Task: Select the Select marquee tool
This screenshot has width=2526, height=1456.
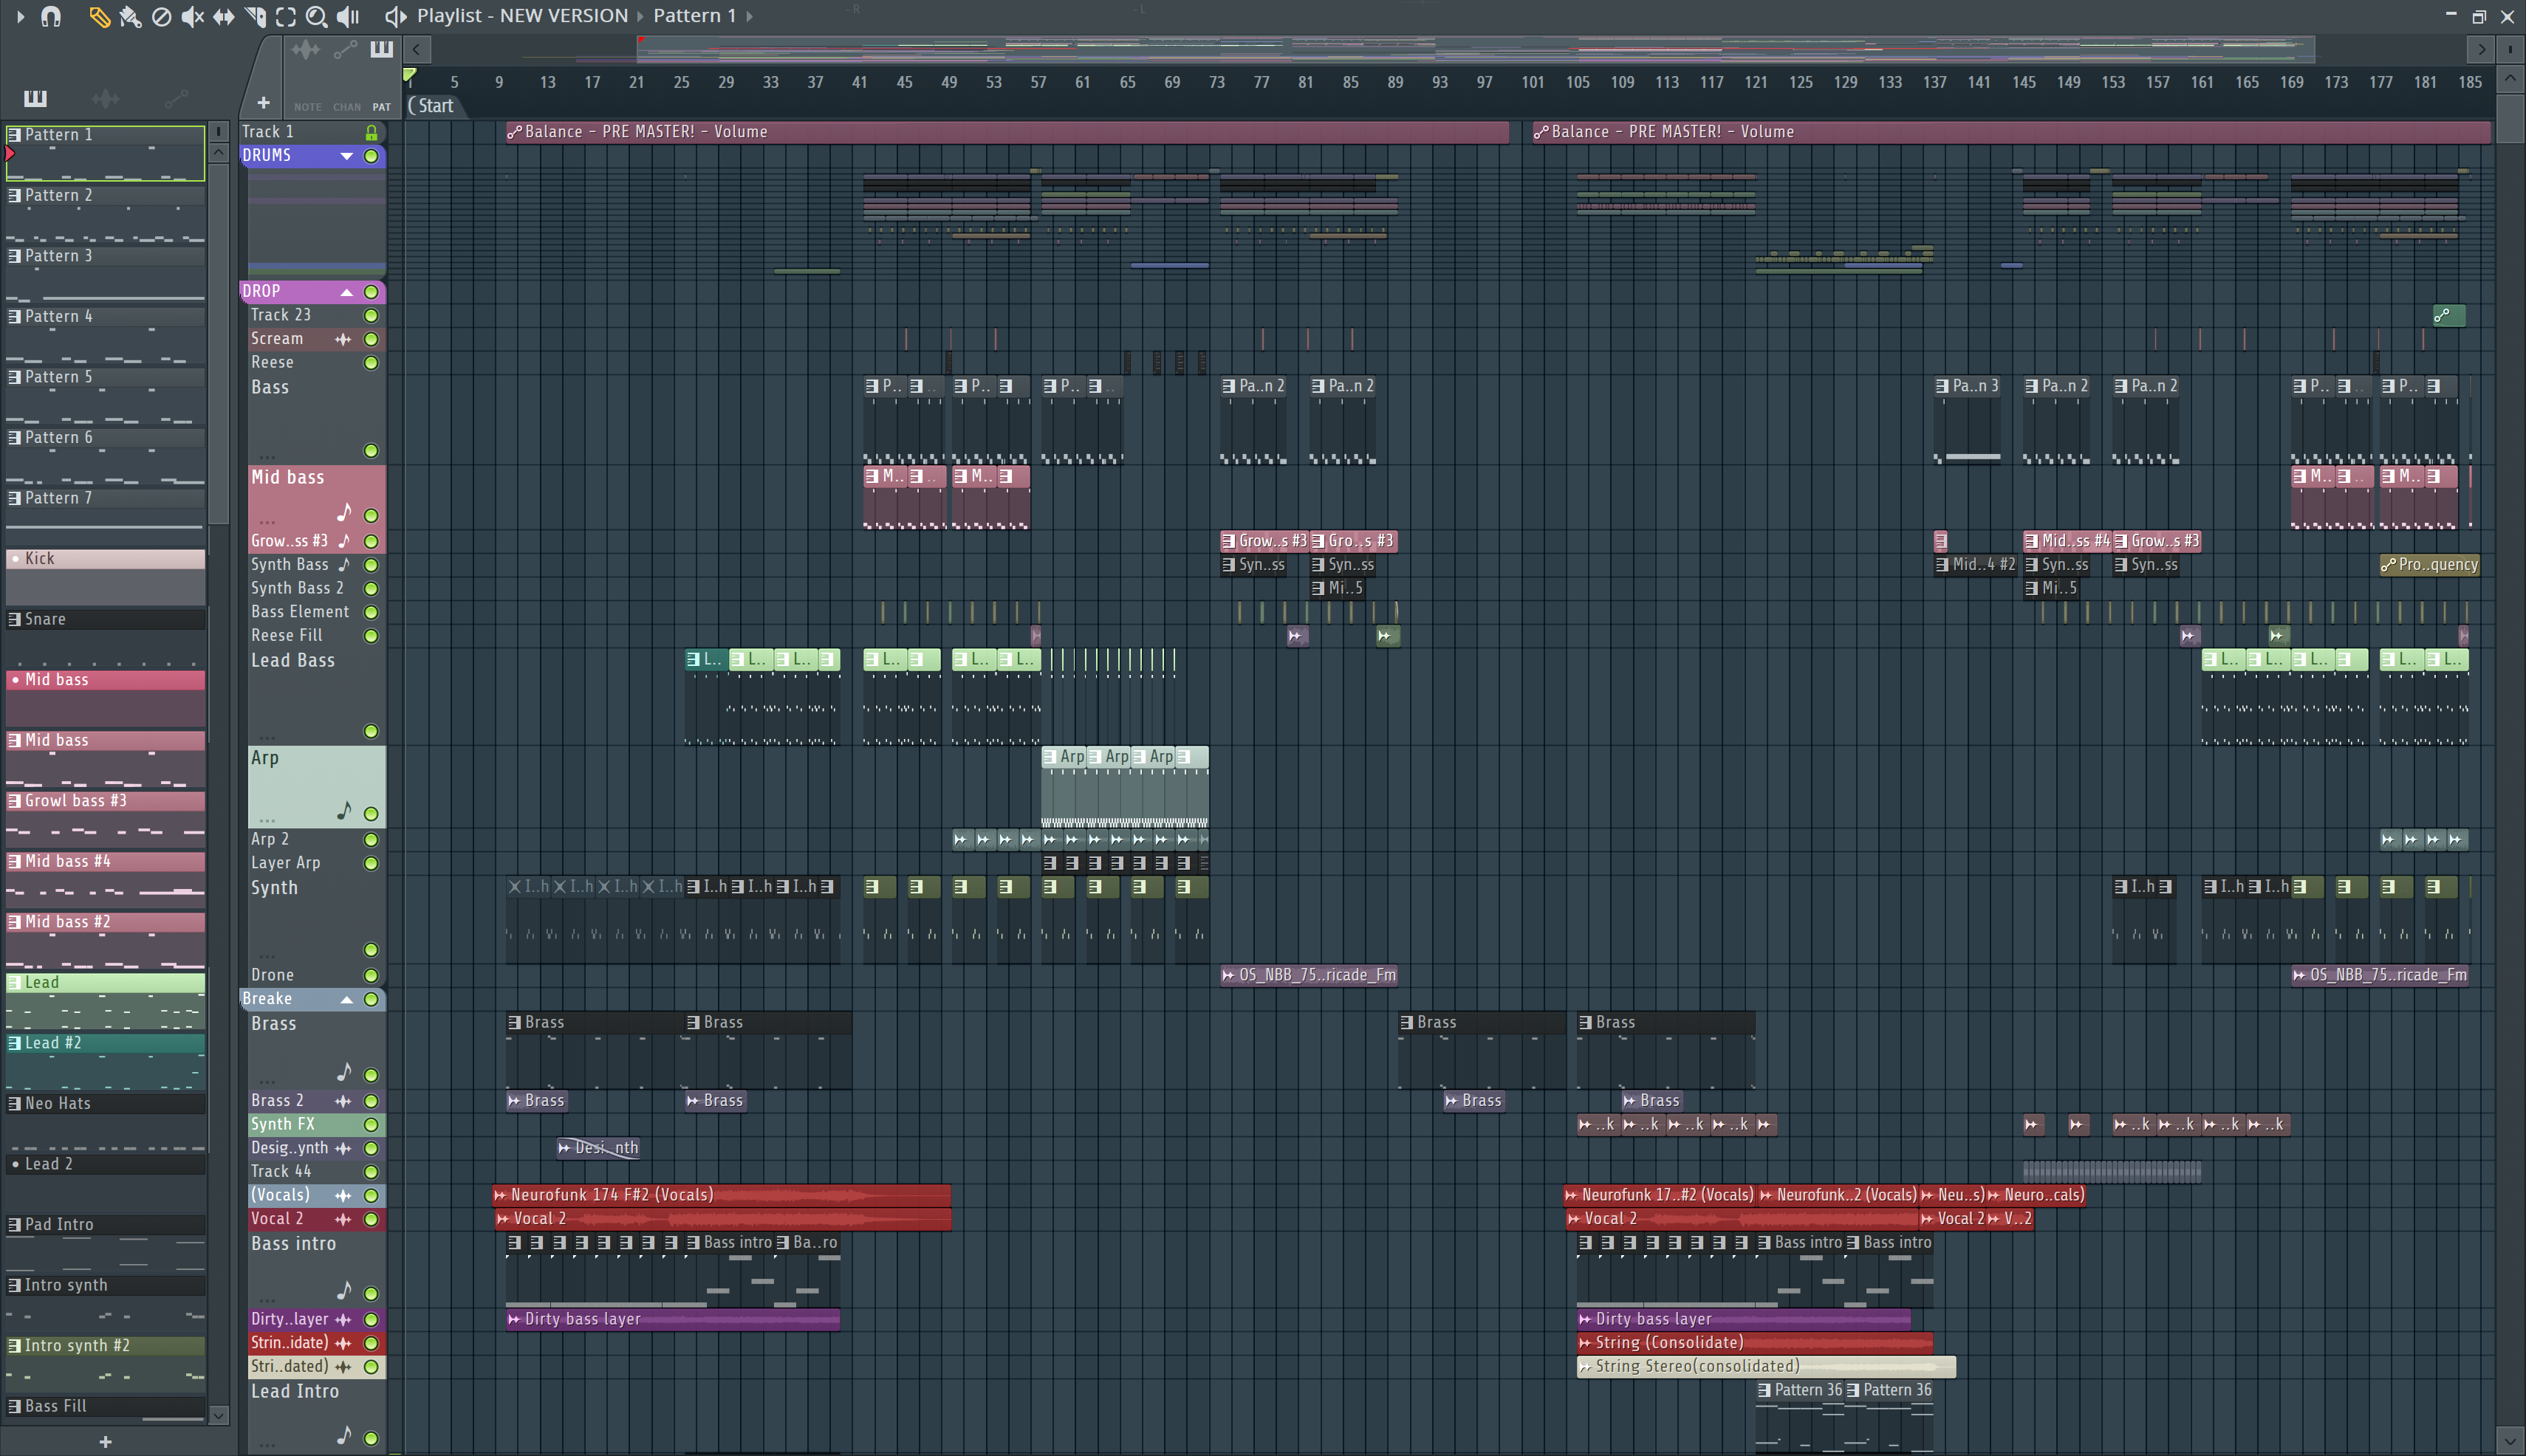Action: tap(285, 16)
